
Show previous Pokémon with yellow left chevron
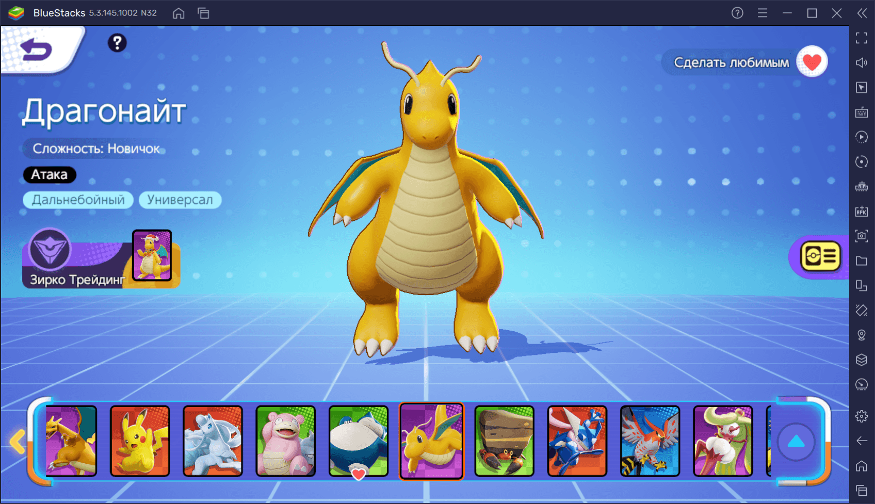coord(18,442)
